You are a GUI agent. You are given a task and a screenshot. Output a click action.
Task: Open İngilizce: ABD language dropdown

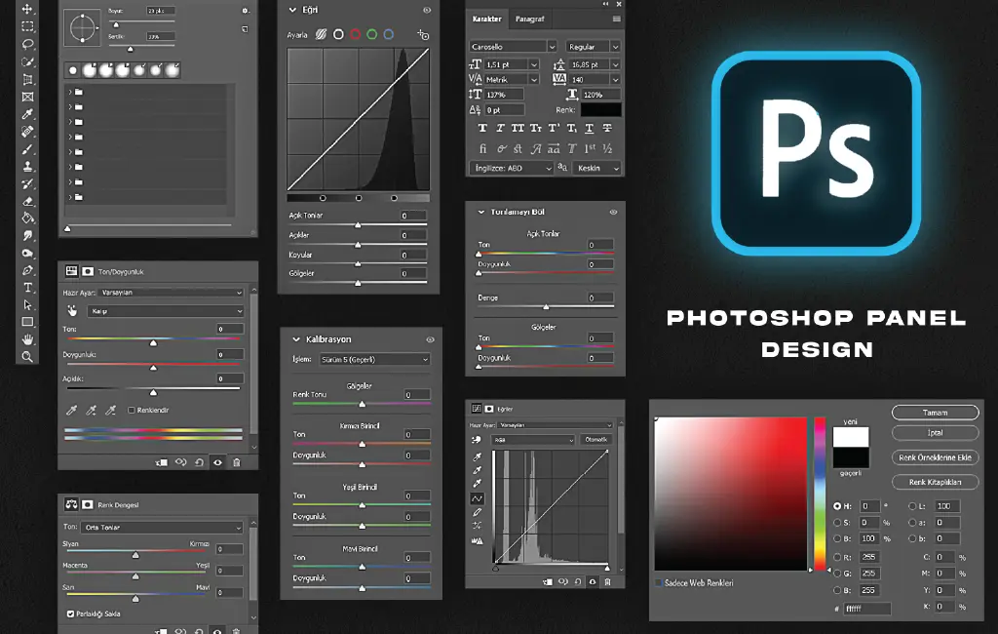(x=511, y=168)
